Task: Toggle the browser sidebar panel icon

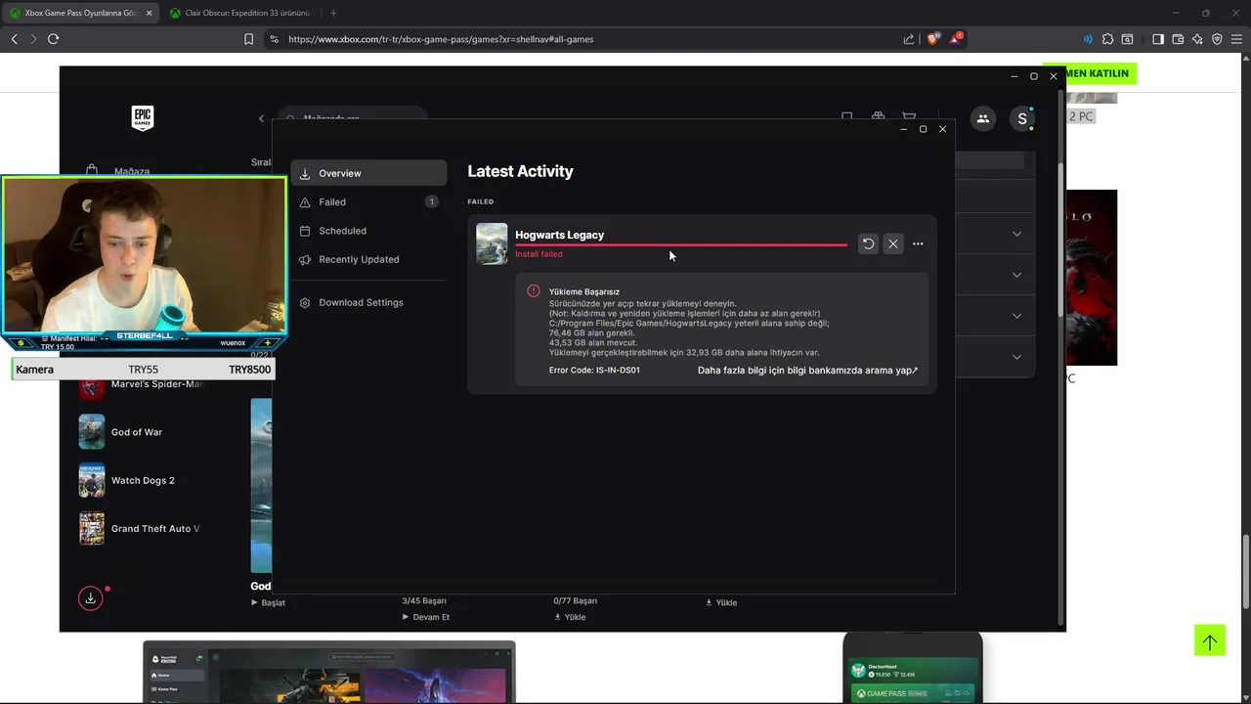Action: (x=1158, y=39)
